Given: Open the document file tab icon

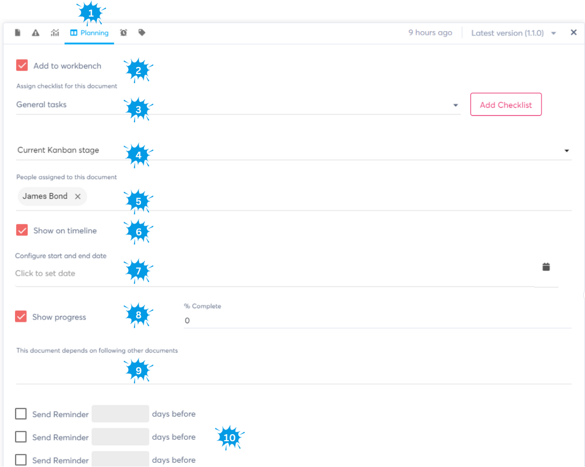Looking at the screenshot, I should [18, 33].
